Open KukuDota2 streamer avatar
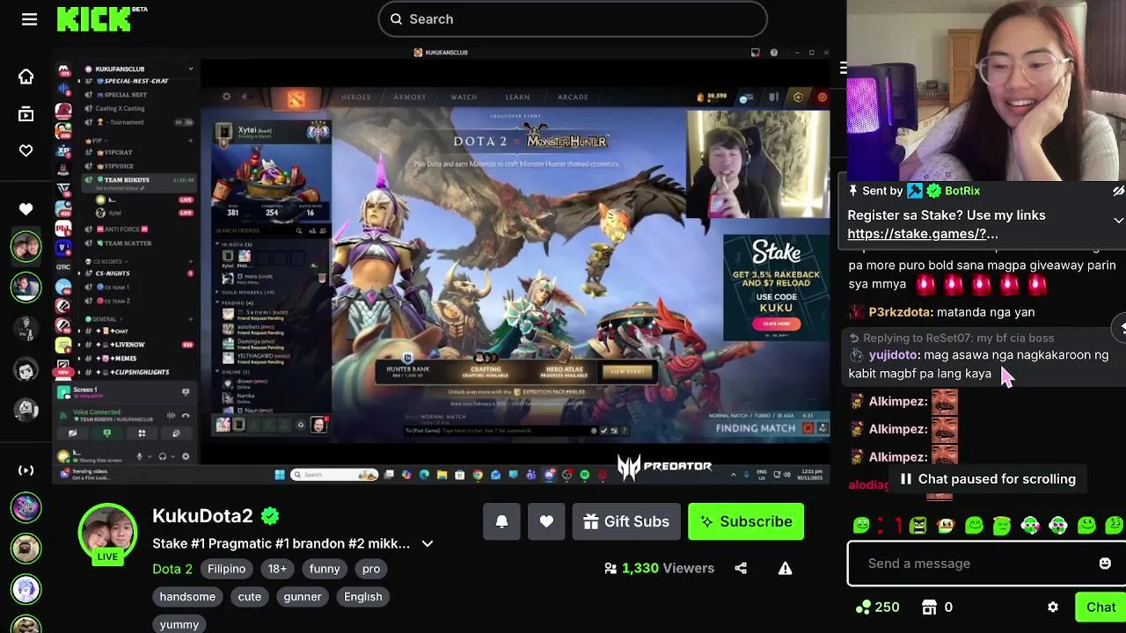Screen dimensions: 1126x633 click(107, 532)
